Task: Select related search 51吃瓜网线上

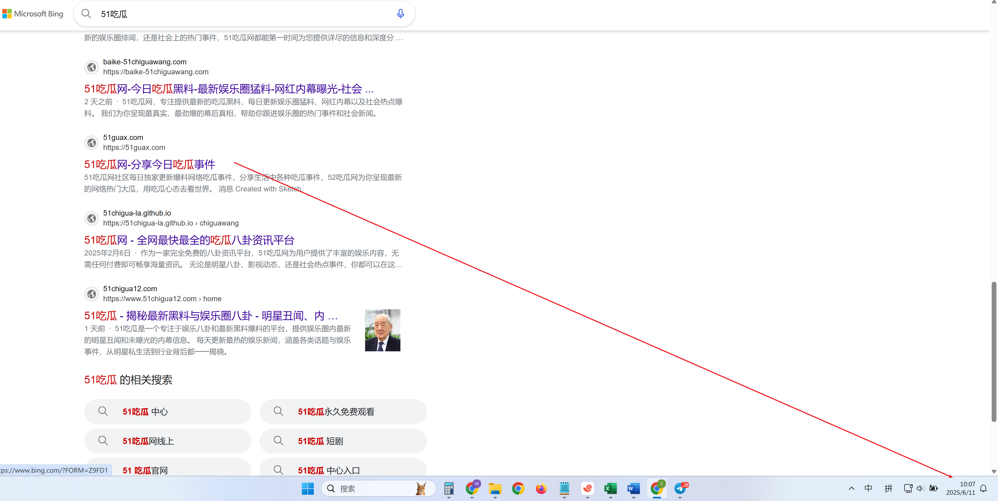Action: 167,441
